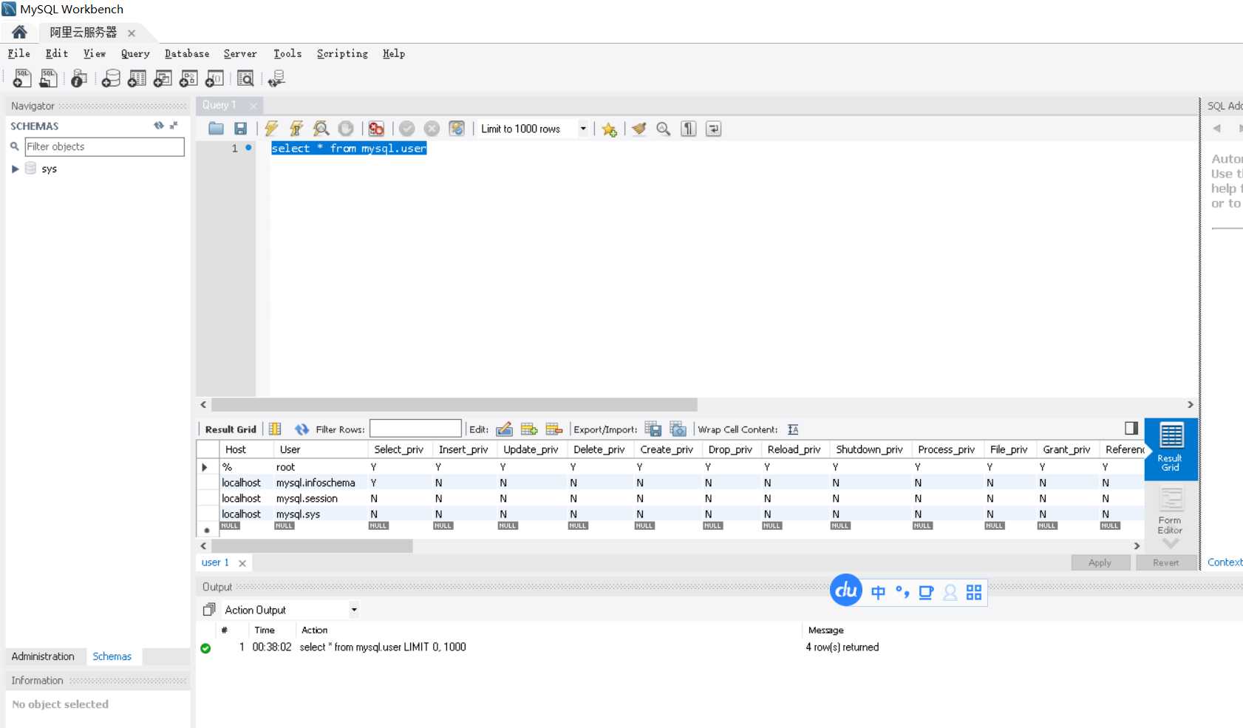
Task: Open the Scripting menu
Action: click(x=342, y=53)
